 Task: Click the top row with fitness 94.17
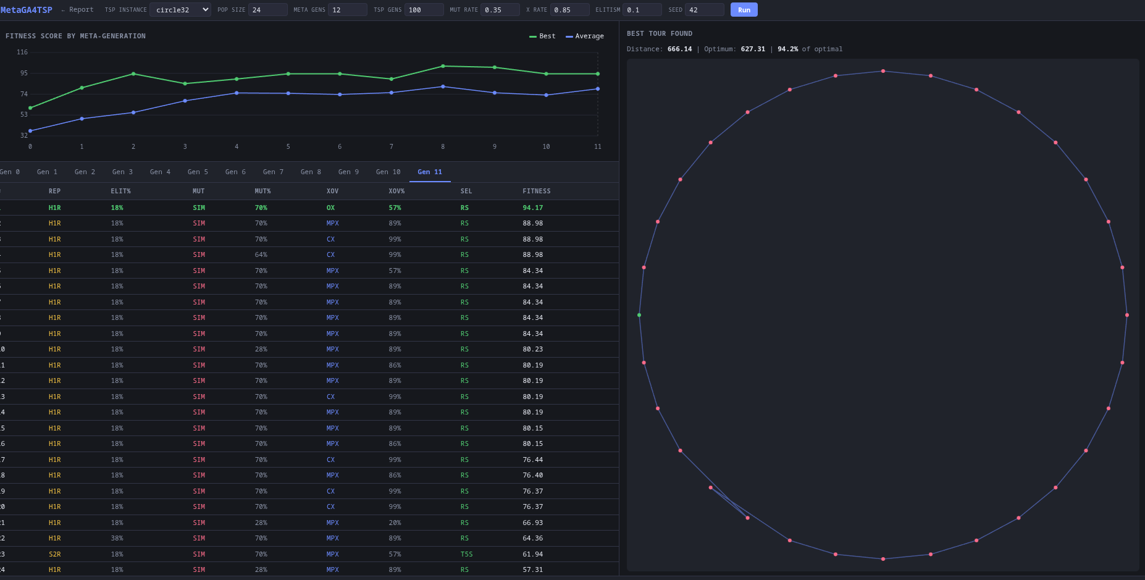tap(309, 208)
